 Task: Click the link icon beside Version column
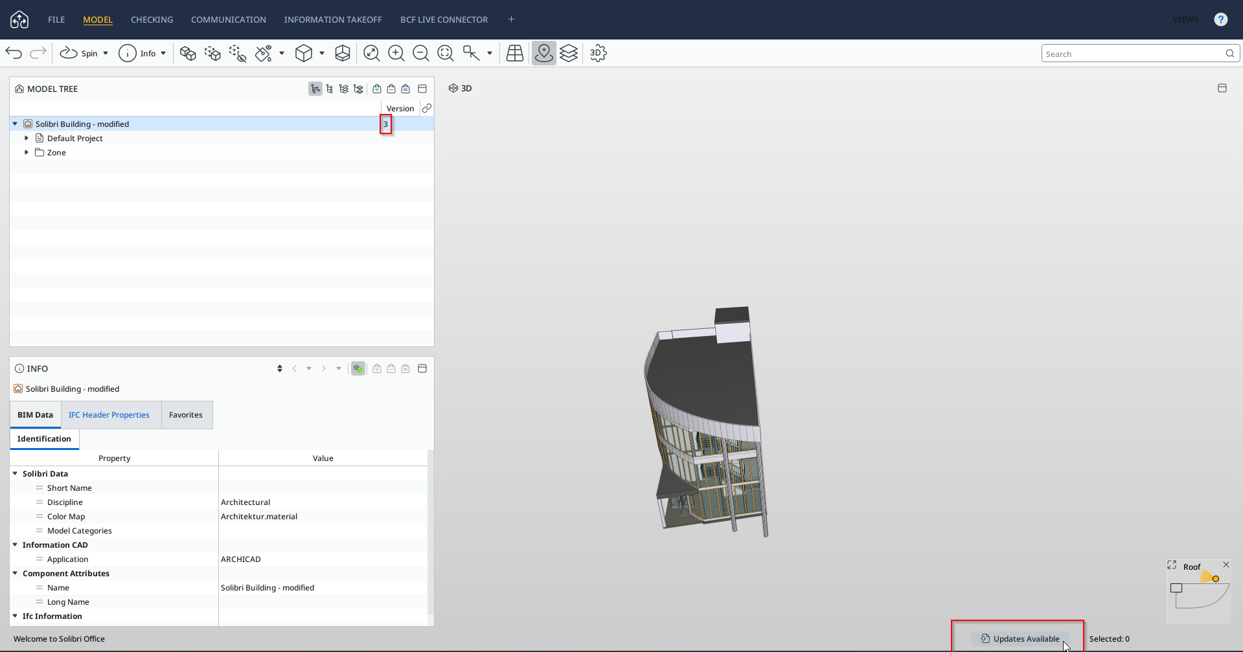tap(427, 108)
